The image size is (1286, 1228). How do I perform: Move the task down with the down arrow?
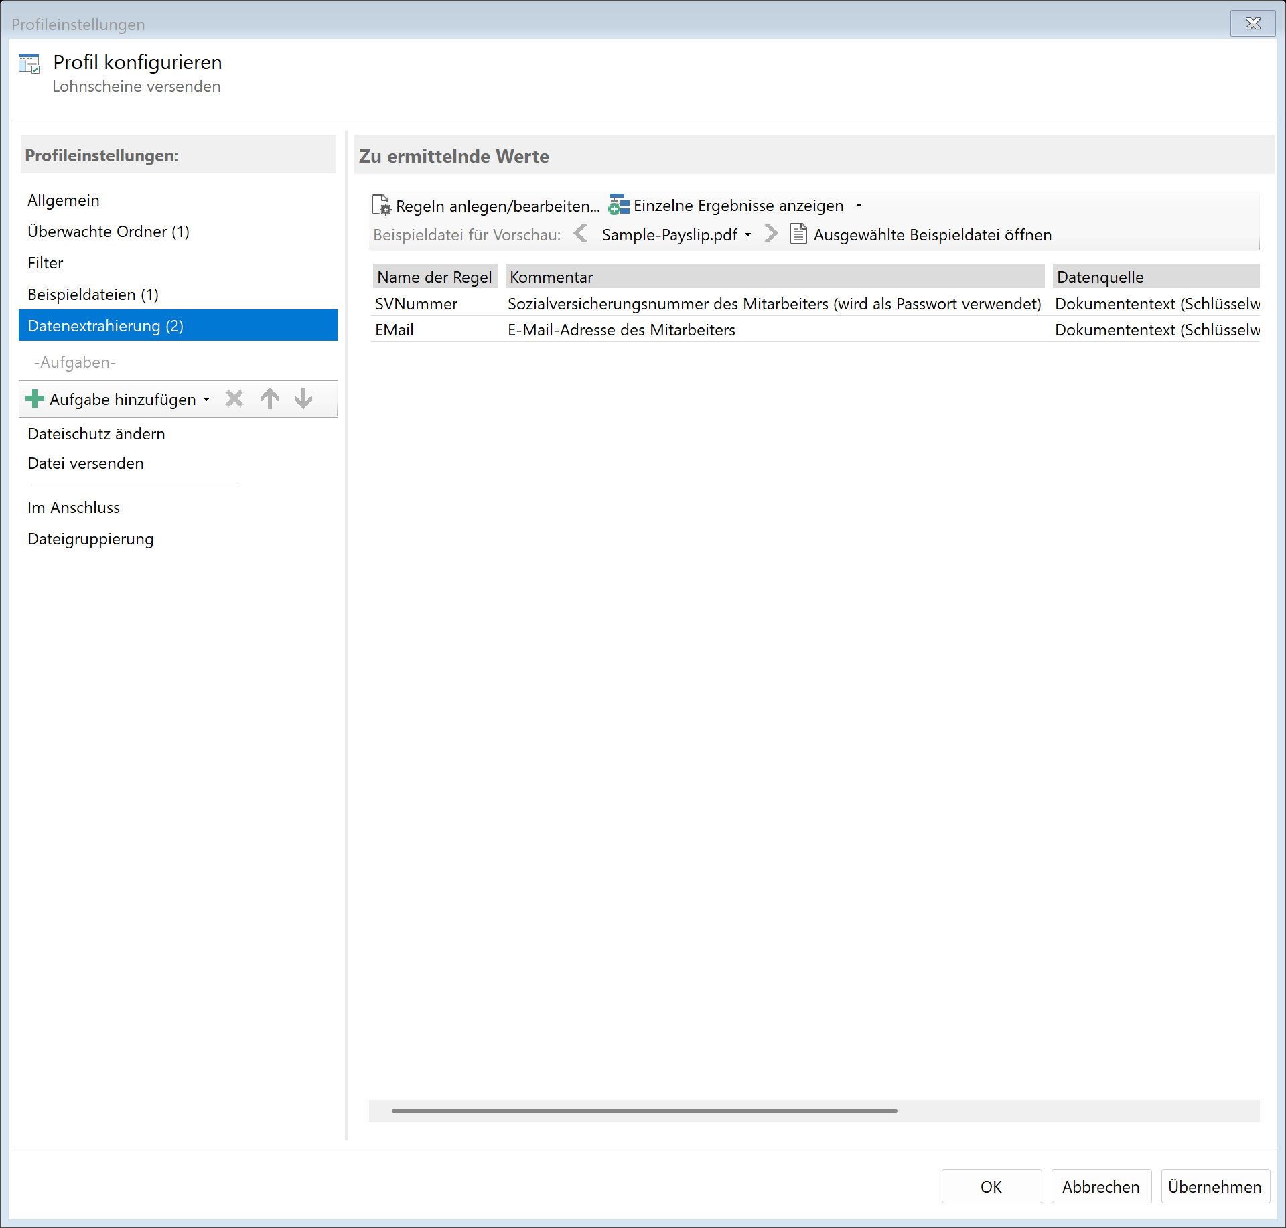click(303, 399)
